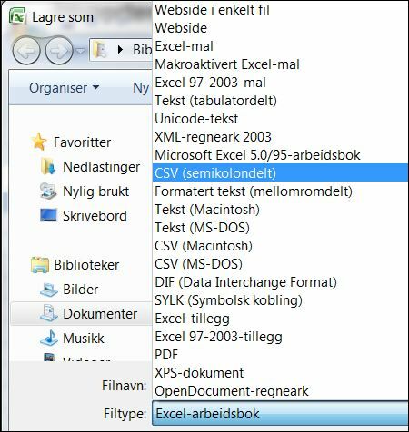Expand the address bar breadcrumb arrow
This screenshot has width=409, height=432.
point(120,50)
